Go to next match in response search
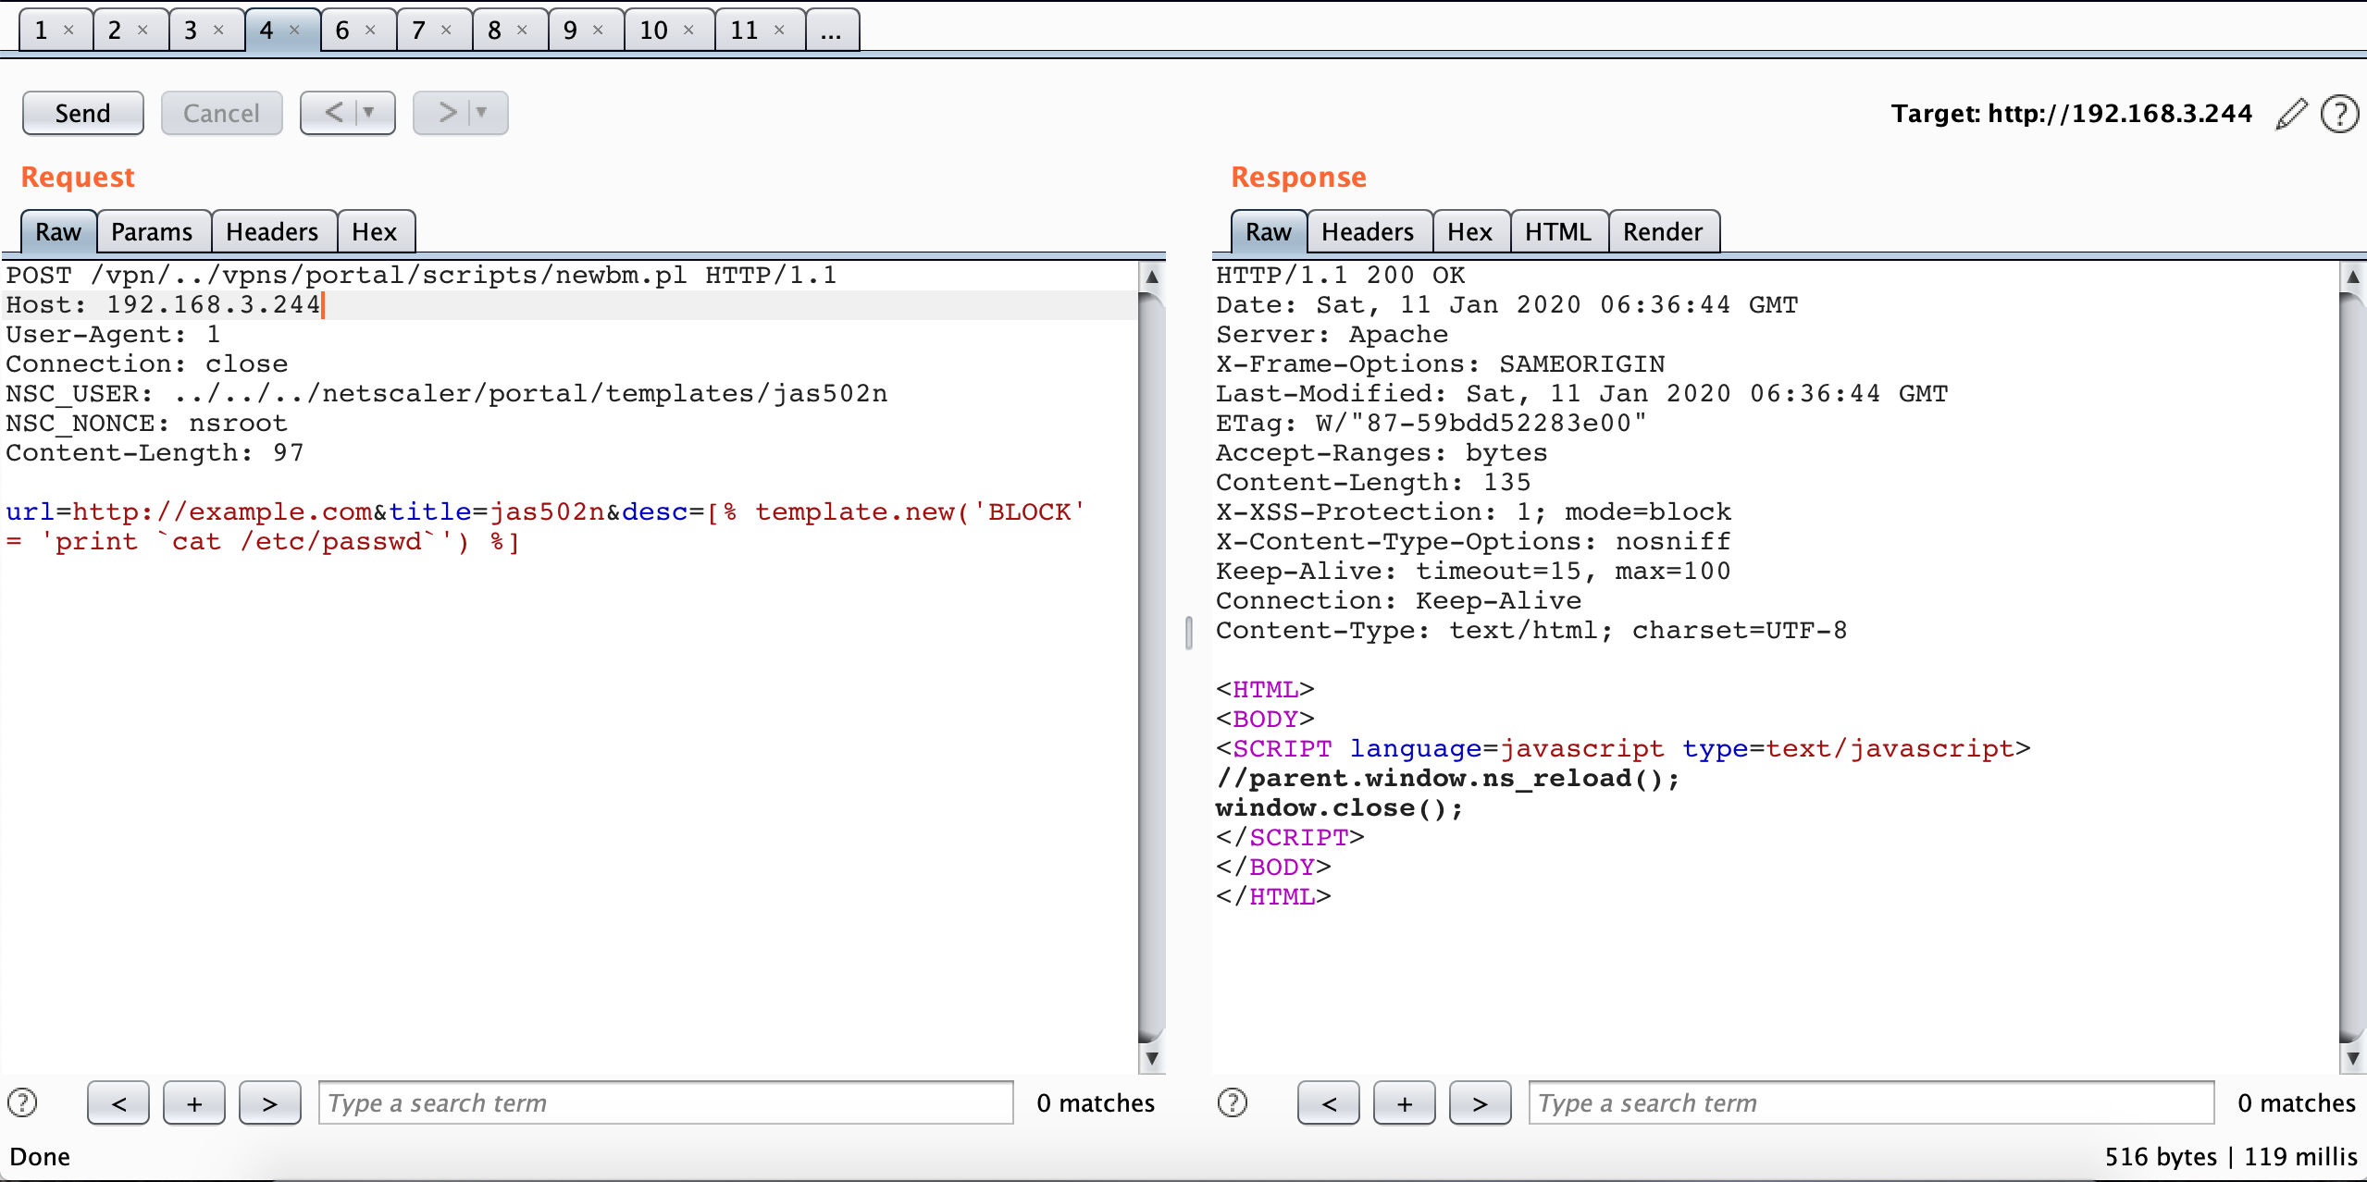This screenshot has width=2367, height=1182. coord(1479,1102)
